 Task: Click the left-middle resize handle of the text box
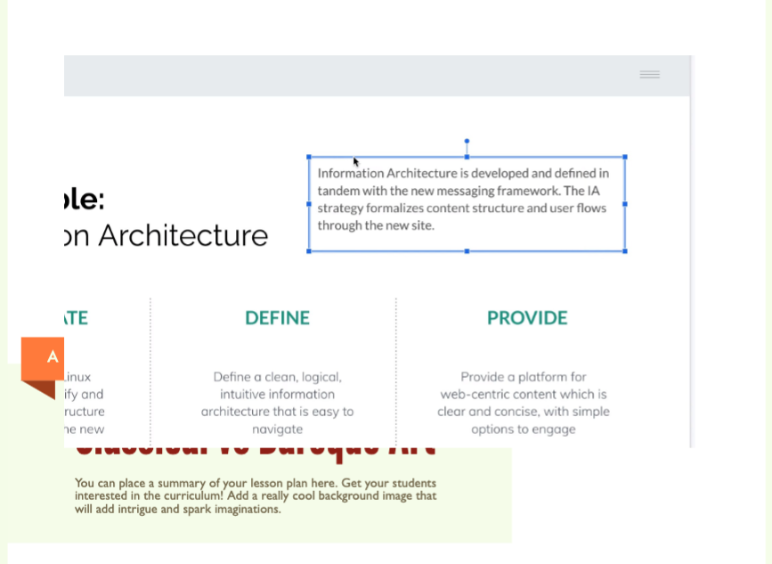tap(309, 204)
